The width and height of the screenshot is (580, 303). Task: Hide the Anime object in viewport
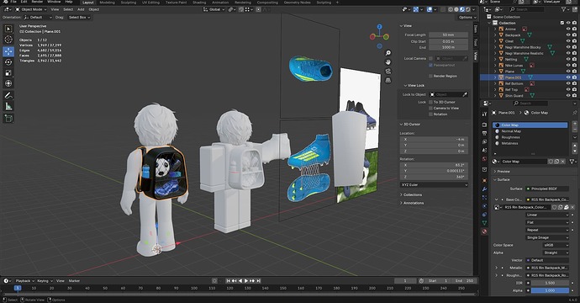click(x=568, y=29)
